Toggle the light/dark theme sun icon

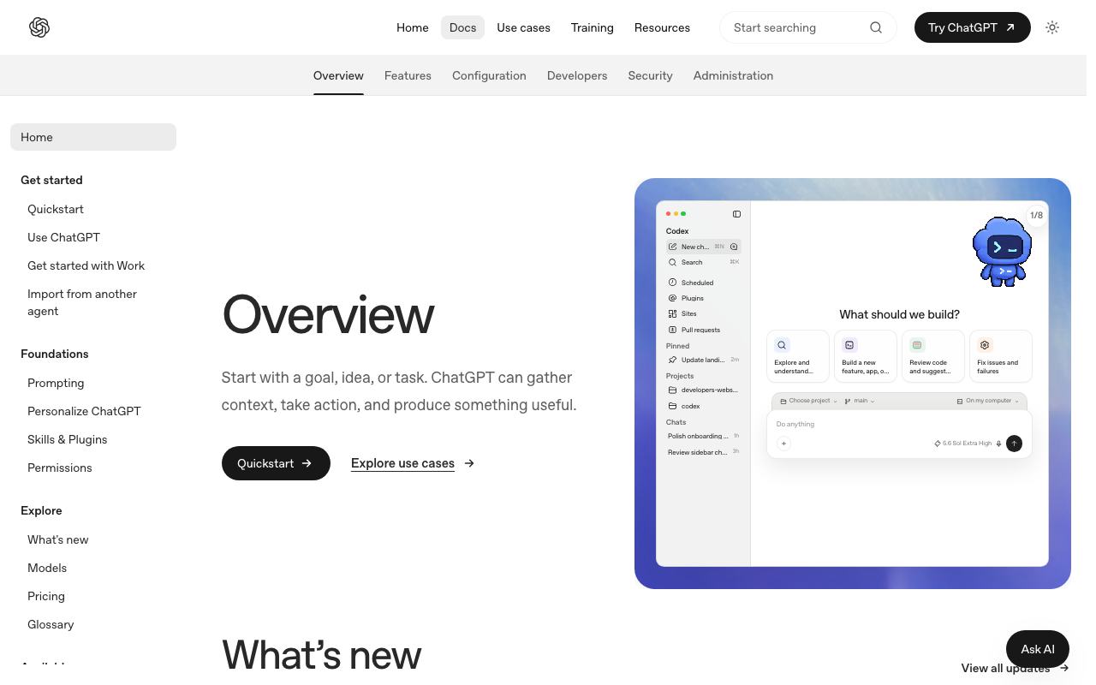pos(1052,27)
